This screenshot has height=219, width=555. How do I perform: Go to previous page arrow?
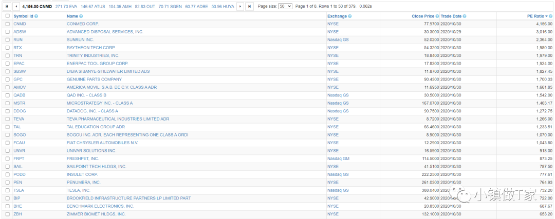16,6
